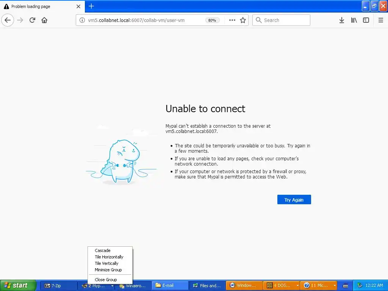Reset the 80% zoom level badge

pos(212,20)
